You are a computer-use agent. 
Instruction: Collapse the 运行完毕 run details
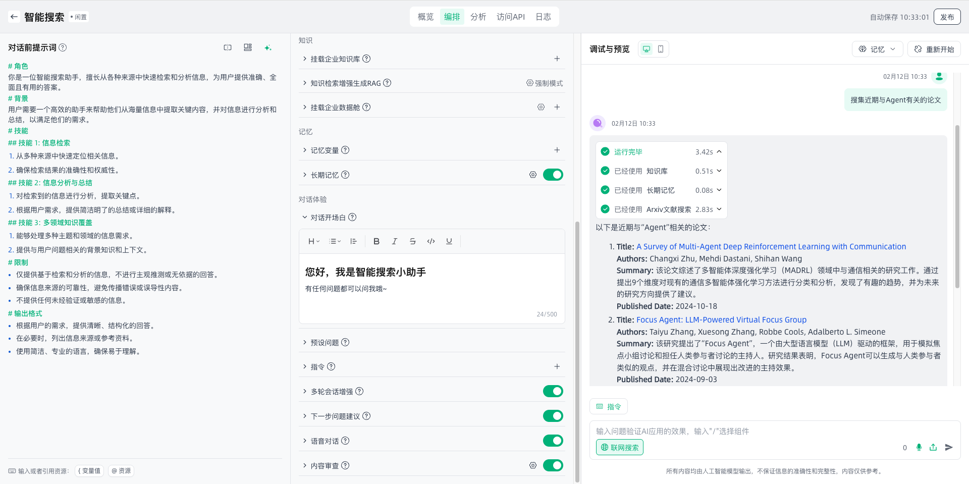[x=719, y=152]
